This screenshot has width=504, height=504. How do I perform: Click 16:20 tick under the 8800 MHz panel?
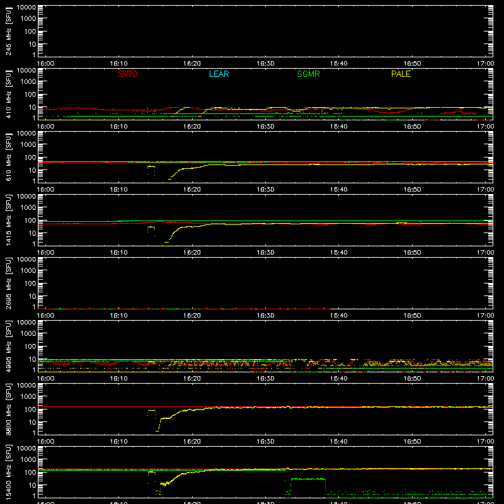(192, 442)
